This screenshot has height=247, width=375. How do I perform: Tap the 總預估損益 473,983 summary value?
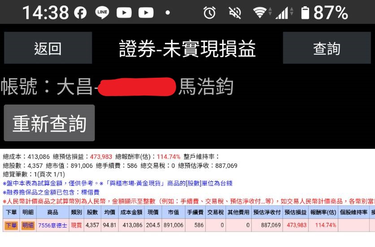(82, 157)
